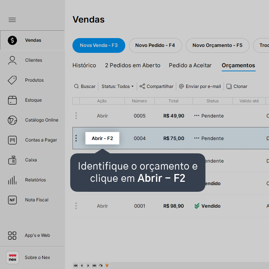Open the three-dot menu for orçamento 0001

76,206
